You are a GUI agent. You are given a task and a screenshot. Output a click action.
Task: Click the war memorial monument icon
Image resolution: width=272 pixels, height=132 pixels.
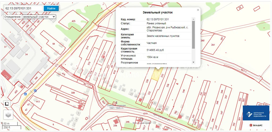[116, 102]
